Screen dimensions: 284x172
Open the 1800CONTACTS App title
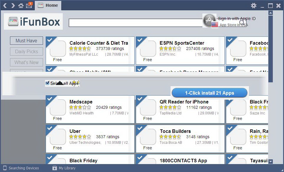click(183, 161)
